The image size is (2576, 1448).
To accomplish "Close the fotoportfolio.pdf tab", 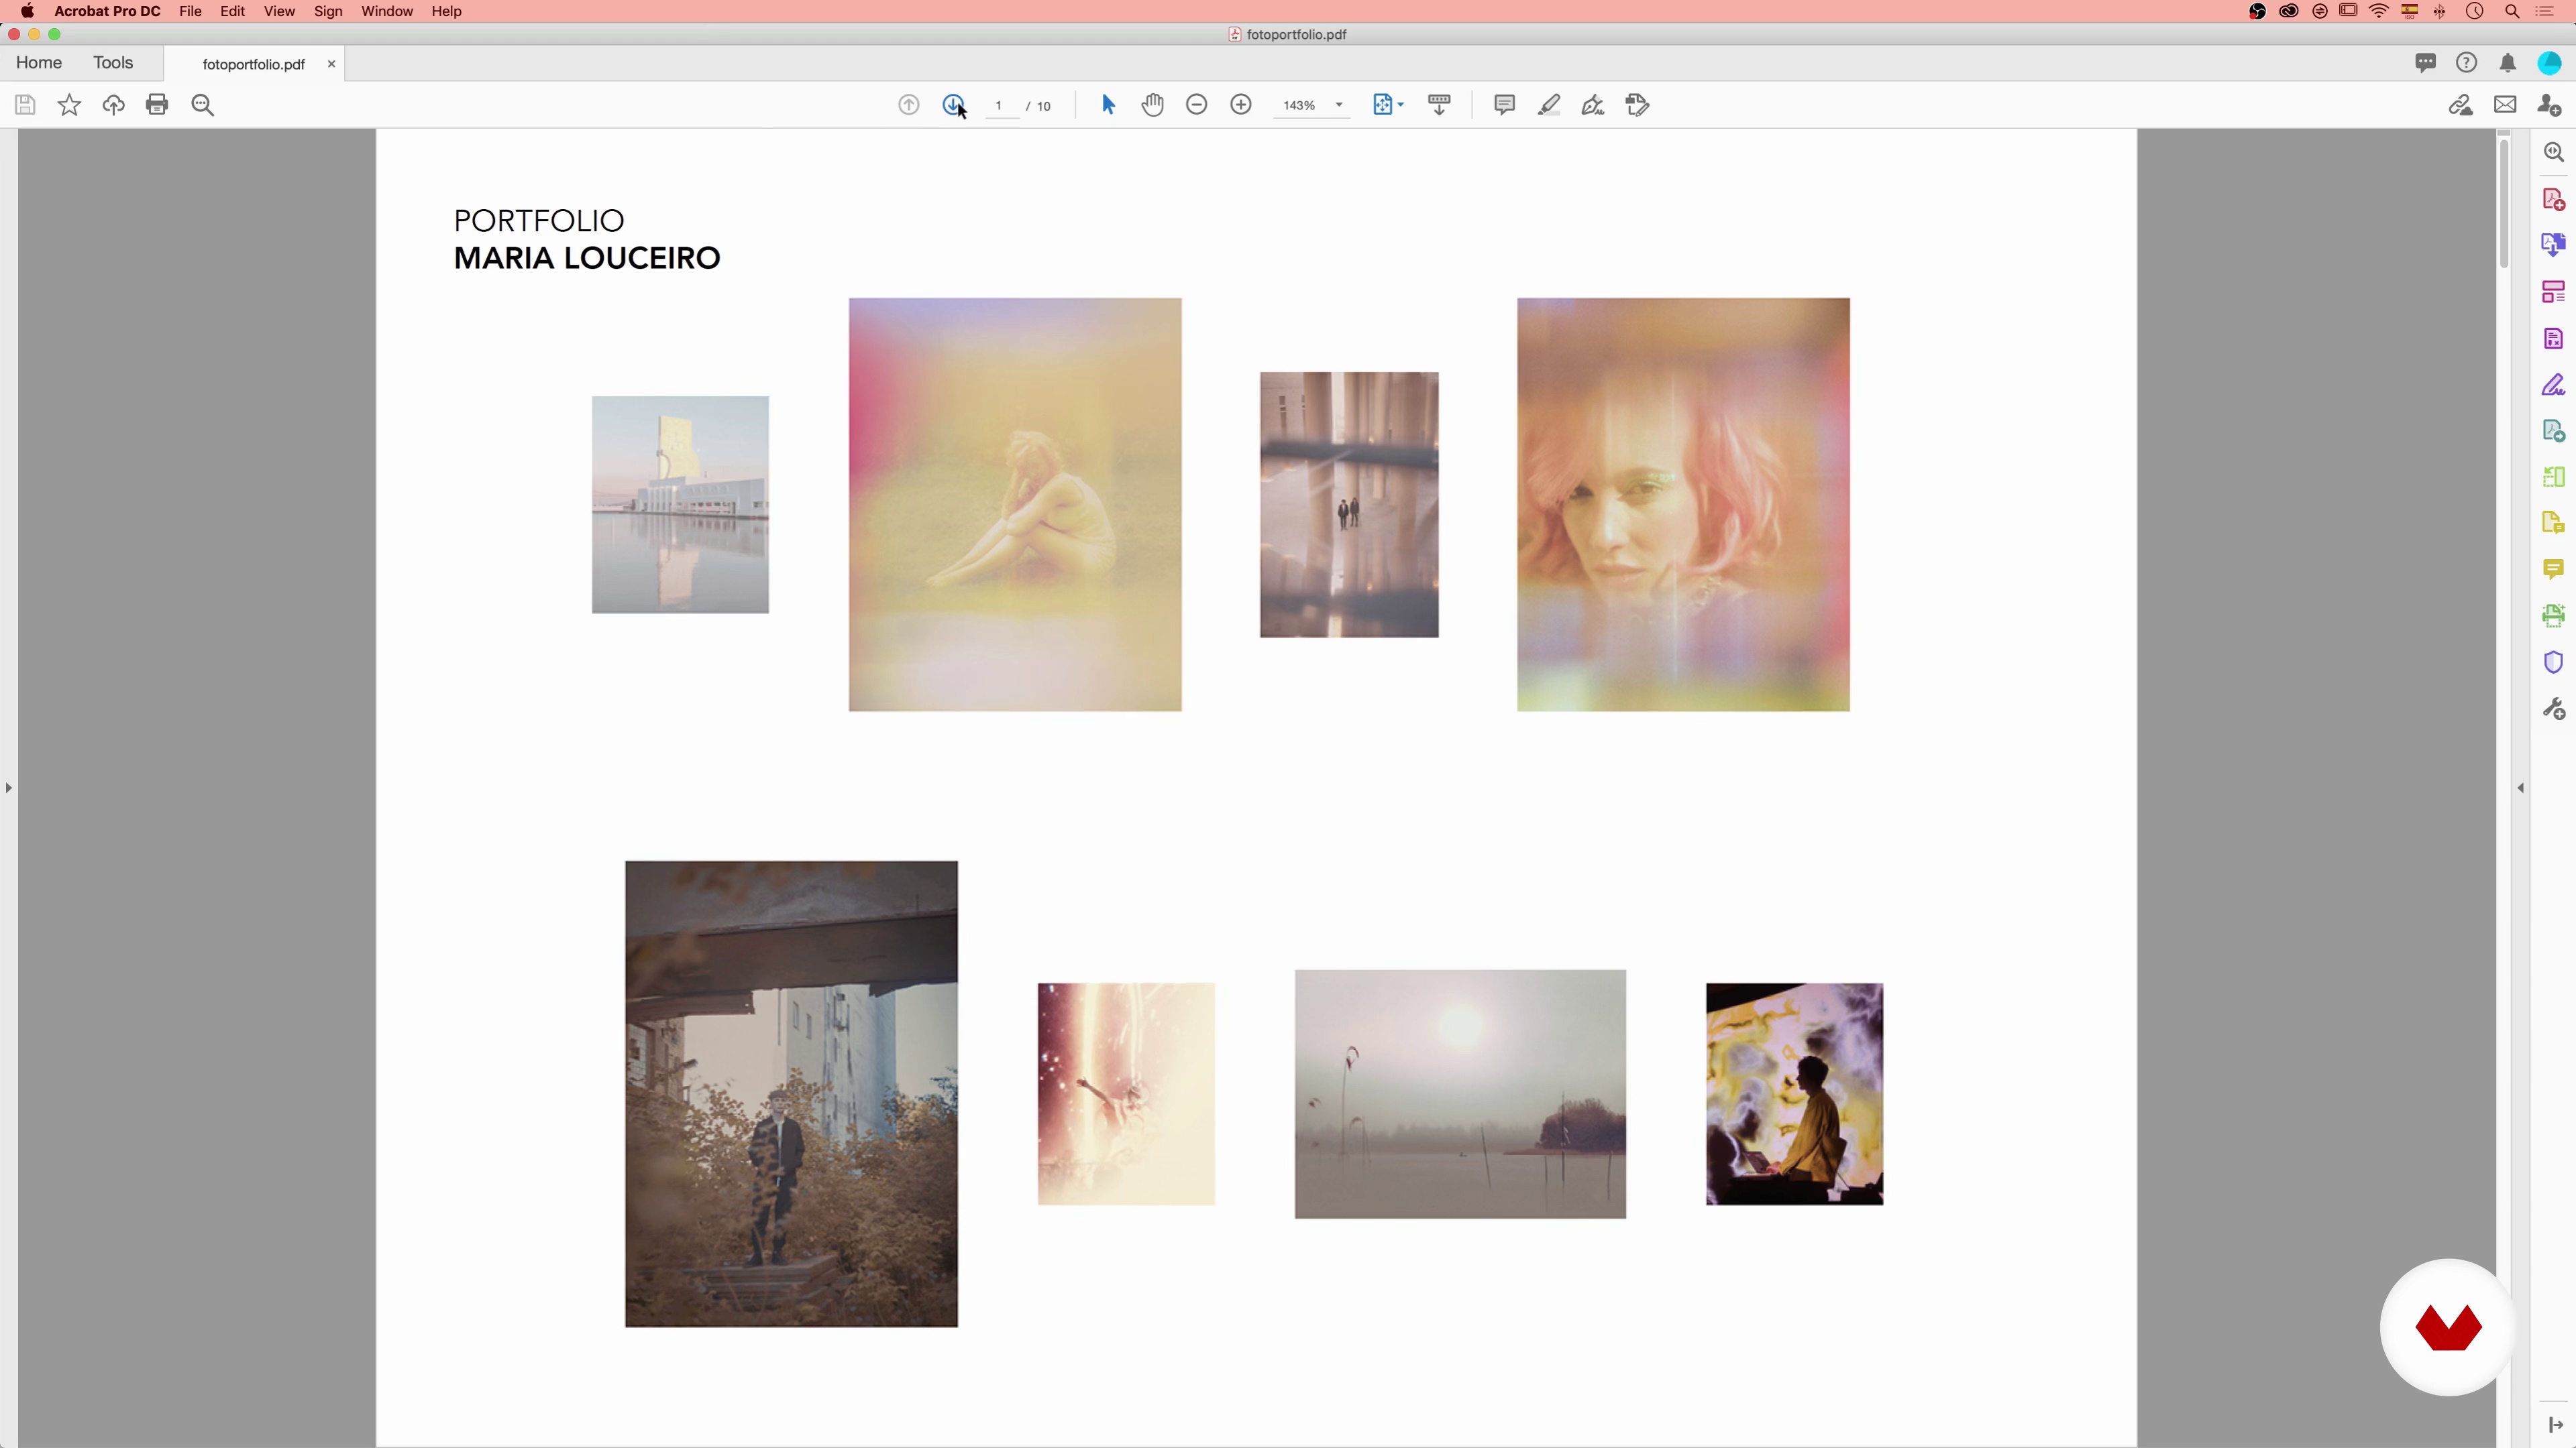I will 331,64.
